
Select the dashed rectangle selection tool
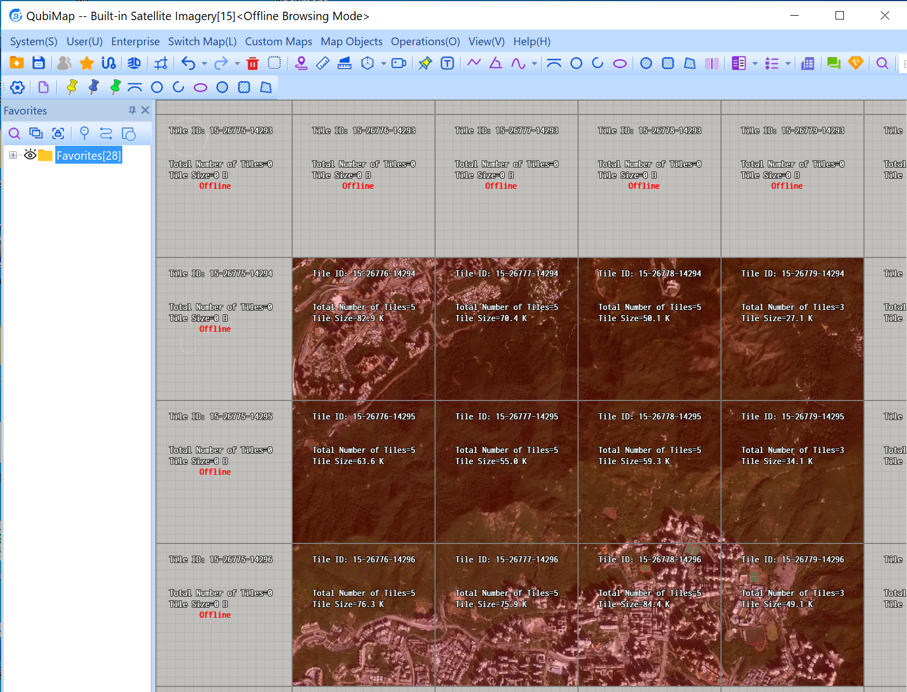[x=274, y=63]
